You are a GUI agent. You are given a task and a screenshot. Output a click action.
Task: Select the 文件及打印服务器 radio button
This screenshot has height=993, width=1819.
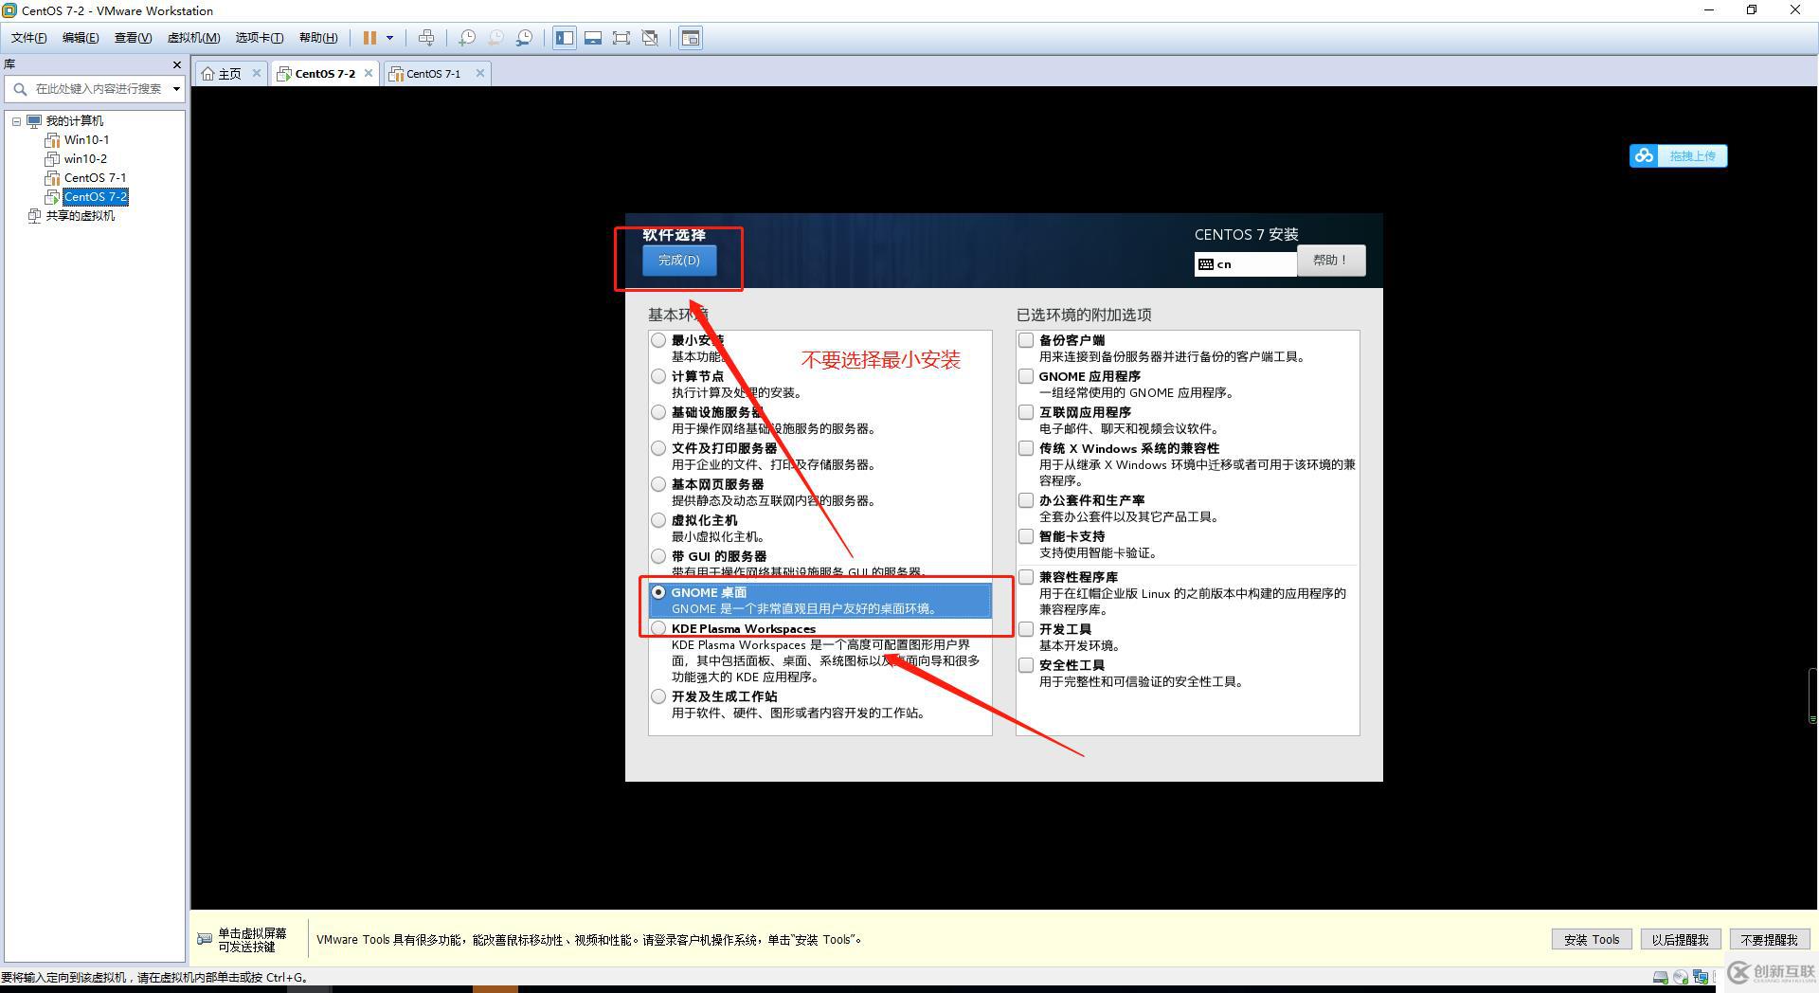pos(658,448)
